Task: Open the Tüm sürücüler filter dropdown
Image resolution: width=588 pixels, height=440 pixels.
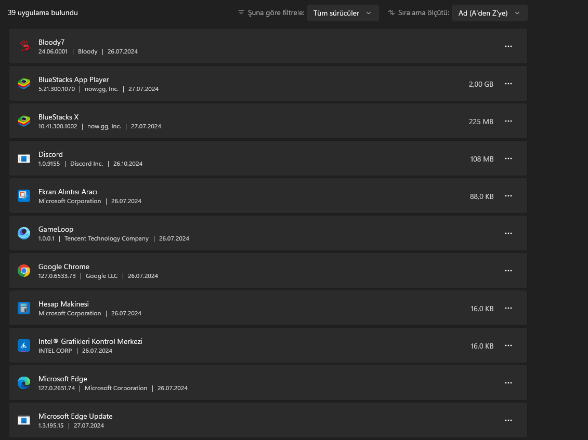Action: tap(343, 13)
